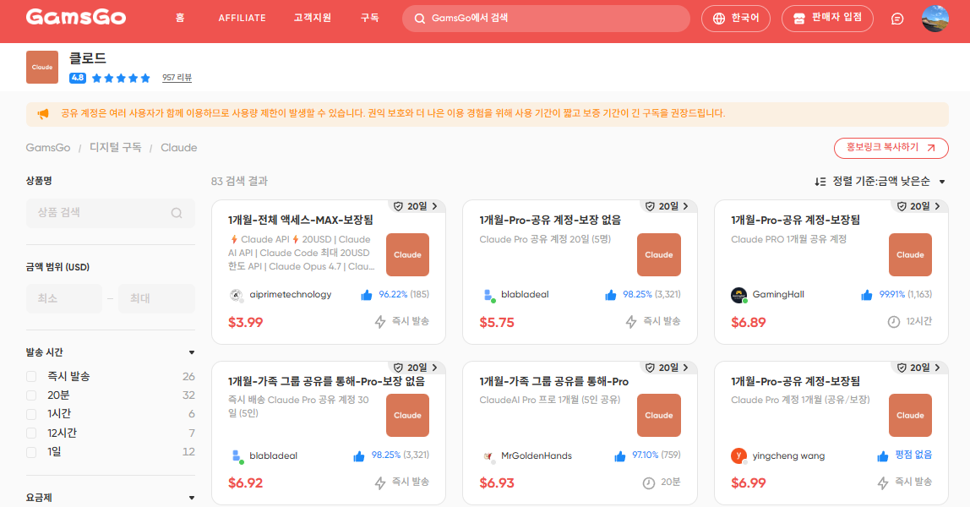The image size is (970, 507).
Task: Expand 20일 warranty chevron on $6.92 card
Action: pos(435,368)
